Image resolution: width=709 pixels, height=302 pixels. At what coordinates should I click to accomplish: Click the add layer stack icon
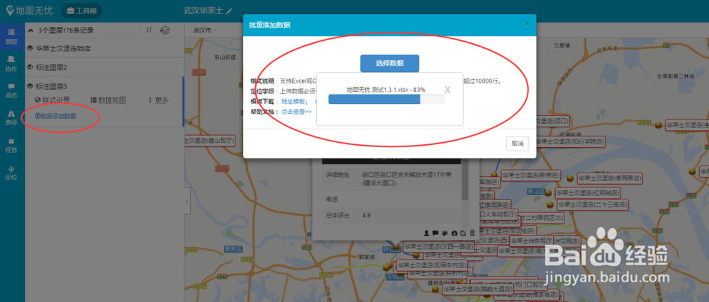[x=165, y=30]
